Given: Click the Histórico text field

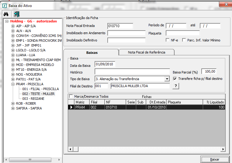Looking at the screenshot, I should pos(132,72).
